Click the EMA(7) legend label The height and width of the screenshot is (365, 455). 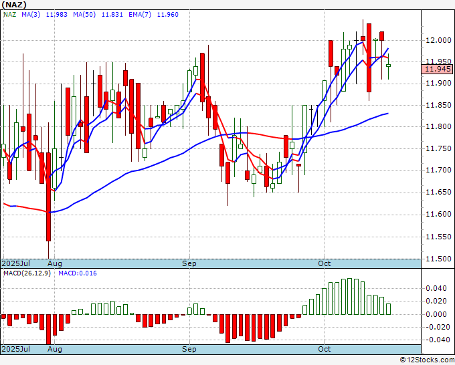pos(140,15)
